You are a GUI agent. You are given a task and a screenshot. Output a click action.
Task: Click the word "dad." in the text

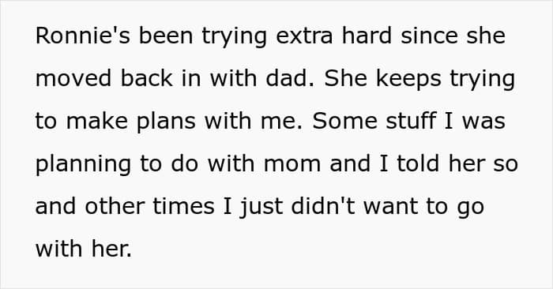[290, 78]
